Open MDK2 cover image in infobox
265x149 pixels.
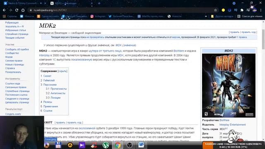[229, 86]
